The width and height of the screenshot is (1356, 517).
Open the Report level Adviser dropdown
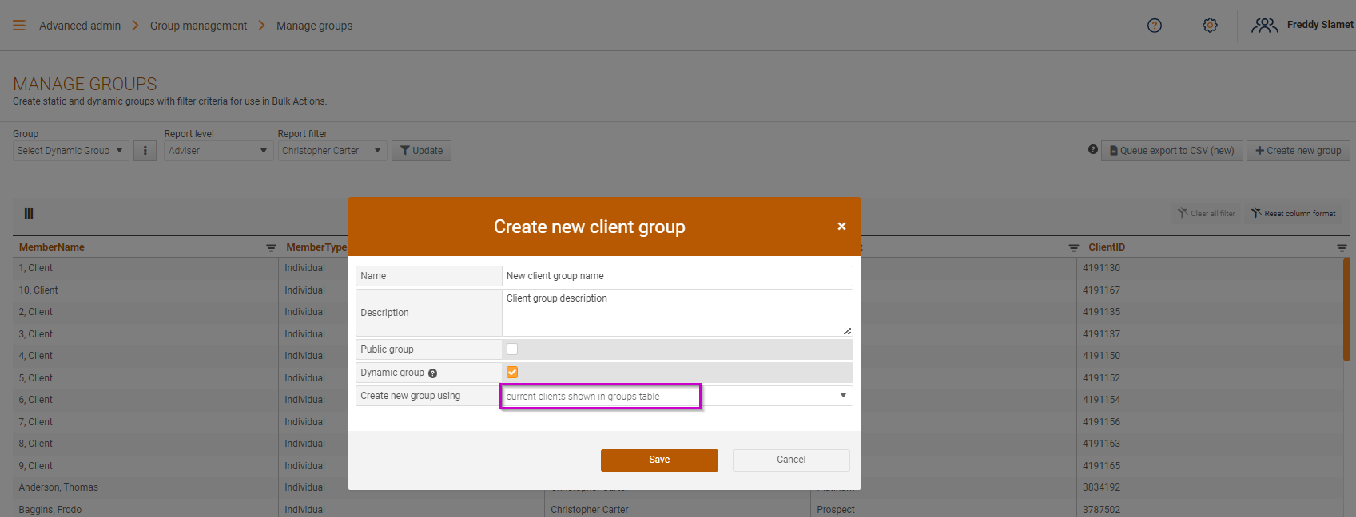(218, 151)
